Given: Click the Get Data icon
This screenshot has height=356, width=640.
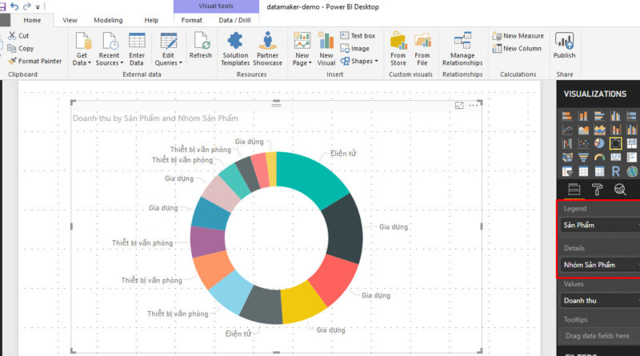Looking at the screenshot, I should click(x=82, y=42).
